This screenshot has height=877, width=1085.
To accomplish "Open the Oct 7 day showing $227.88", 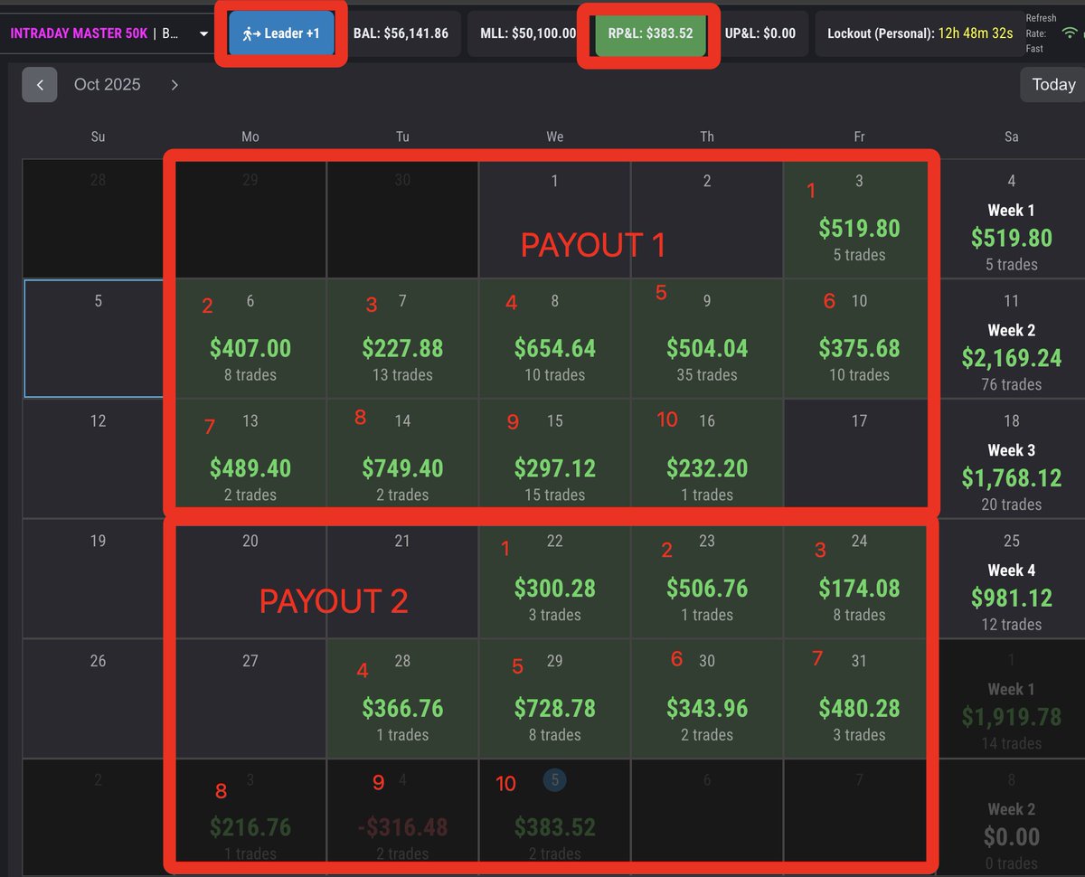I will (402, 338).
